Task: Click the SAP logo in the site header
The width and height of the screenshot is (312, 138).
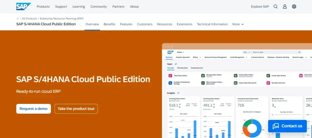Action: click(x=23, y=7)
